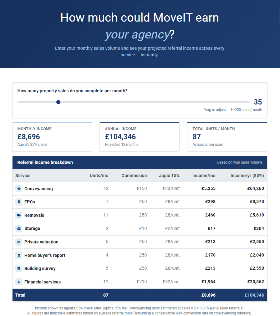Screen dimensions: 280x316
Task: Click the Total row label
Action: 20,295
